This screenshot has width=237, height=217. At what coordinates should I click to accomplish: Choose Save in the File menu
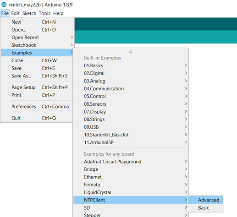tap(37, 68)
